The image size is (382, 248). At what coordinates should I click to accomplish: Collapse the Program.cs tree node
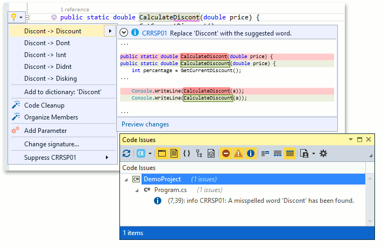tap(136, 190)
